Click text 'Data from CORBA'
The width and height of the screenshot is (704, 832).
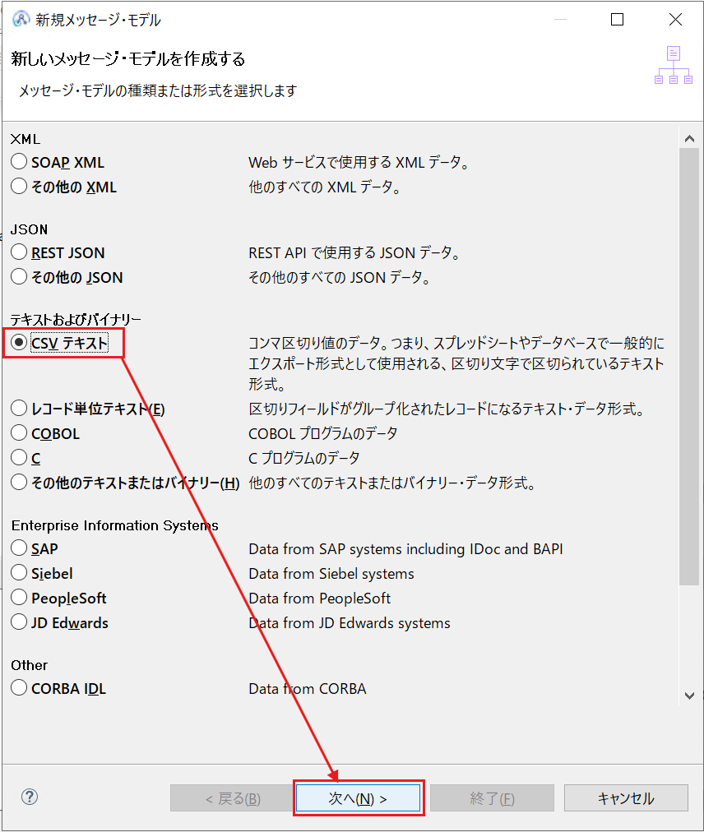[x=308, y=689]
